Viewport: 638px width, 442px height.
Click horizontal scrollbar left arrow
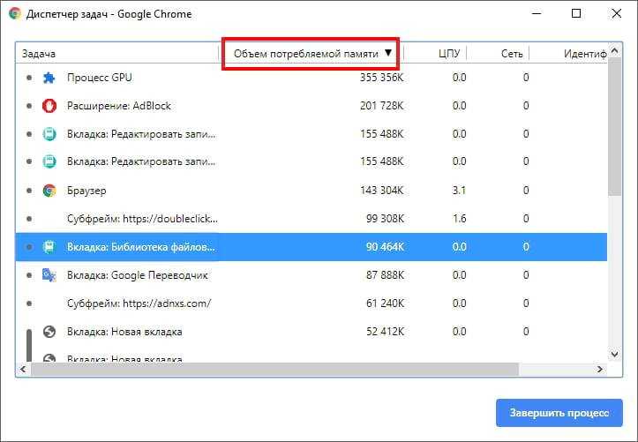[x=23, y=369]
